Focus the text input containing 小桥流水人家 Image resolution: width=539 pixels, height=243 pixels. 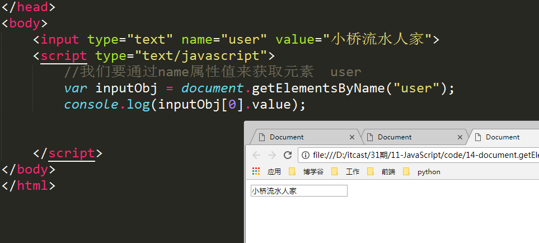[299, 191]
